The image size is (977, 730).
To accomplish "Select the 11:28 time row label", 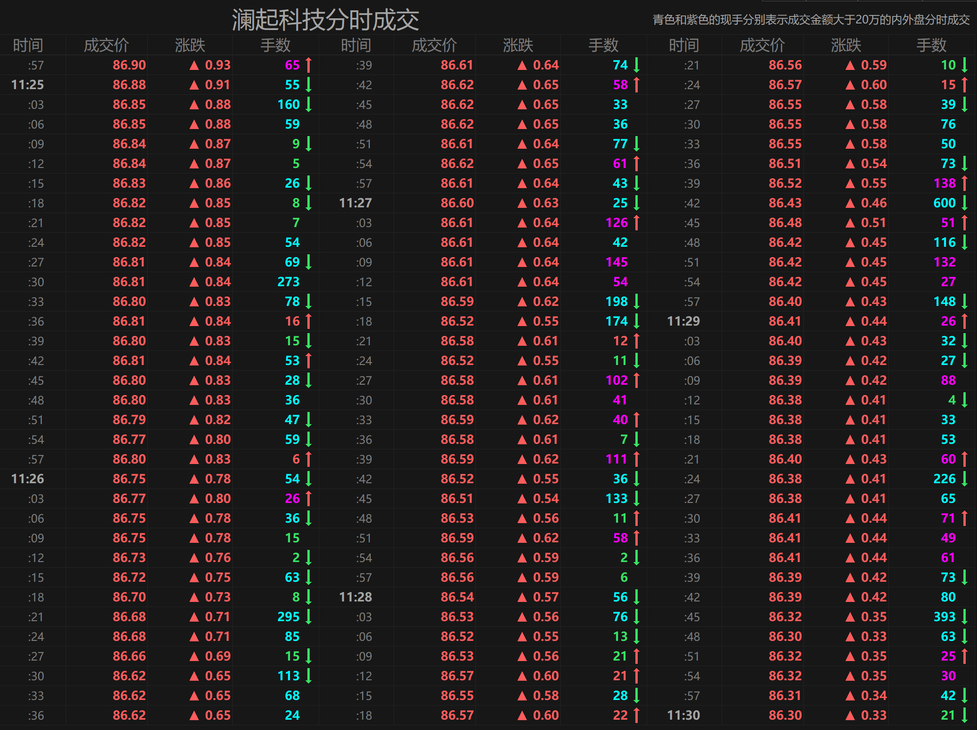I will [x=356, y=597].
